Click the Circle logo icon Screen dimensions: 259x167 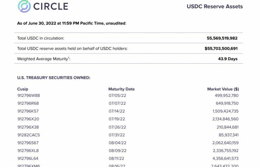(24, 6)
